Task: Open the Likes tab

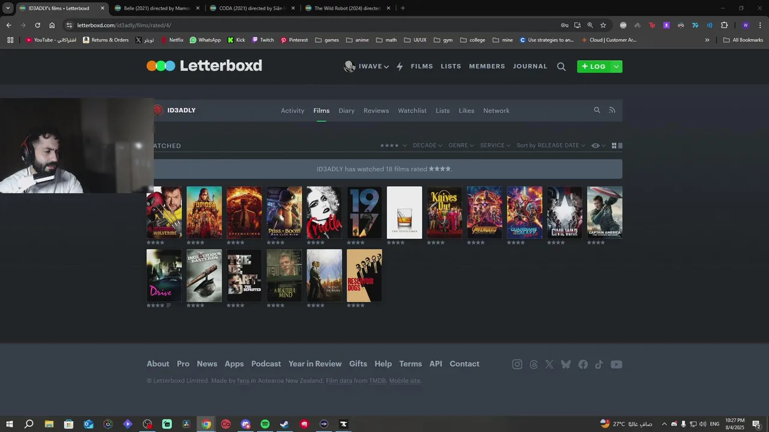Action: pyautogui.click(x=466, y=110)
